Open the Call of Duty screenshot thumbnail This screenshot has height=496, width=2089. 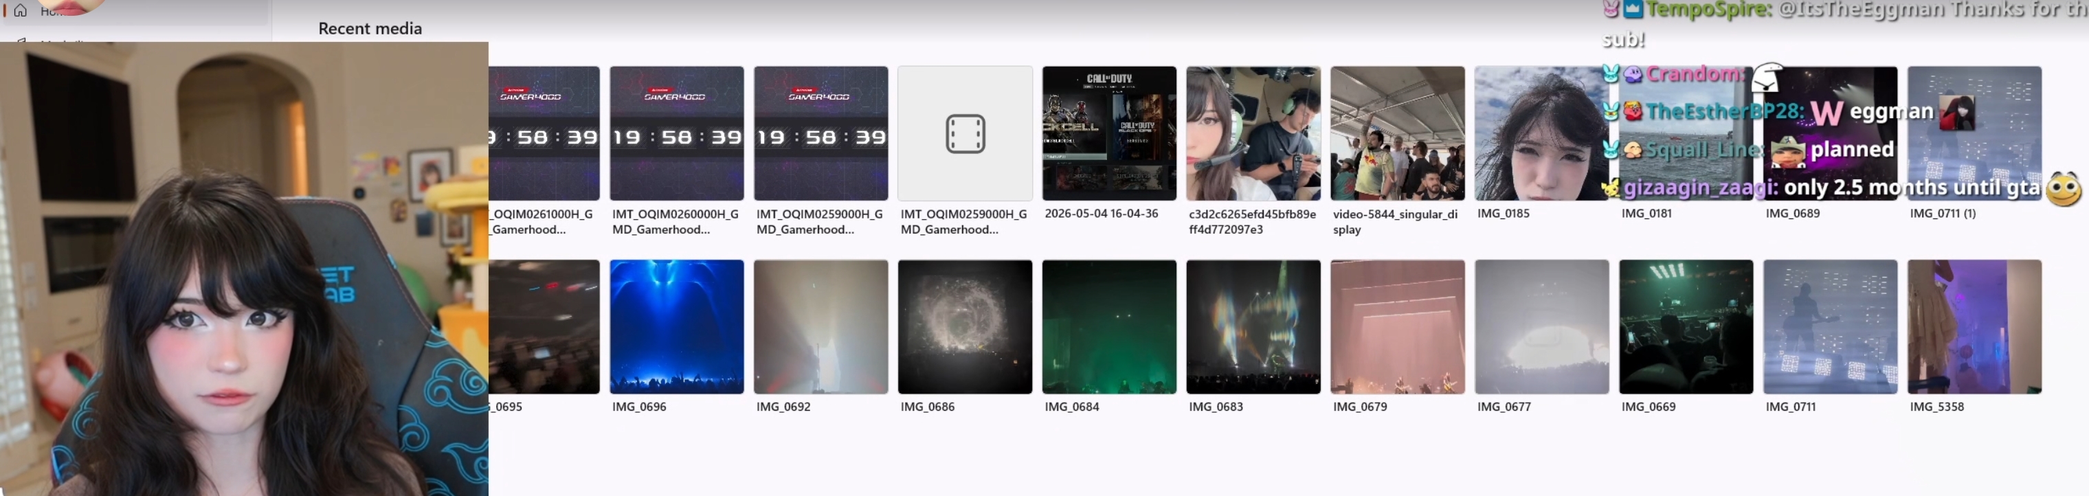pos(1109,134)
